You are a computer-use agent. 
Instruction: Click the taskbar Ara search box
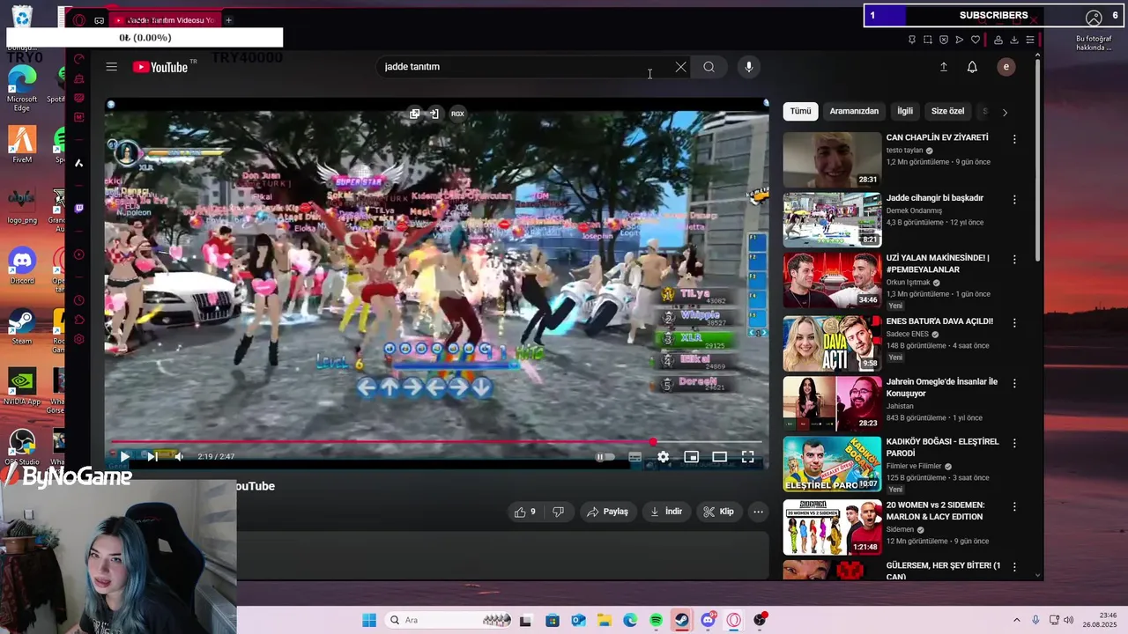coord(449,620)
